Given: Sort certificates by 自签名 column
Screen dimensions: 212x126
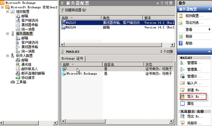Looking at the screenshot, I should (x=123, y=64).
